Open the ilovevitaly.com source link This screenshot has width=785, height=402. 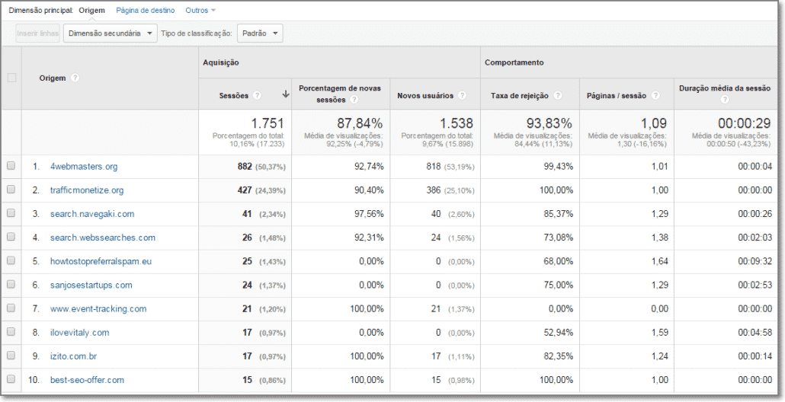(x=79, y=333)
